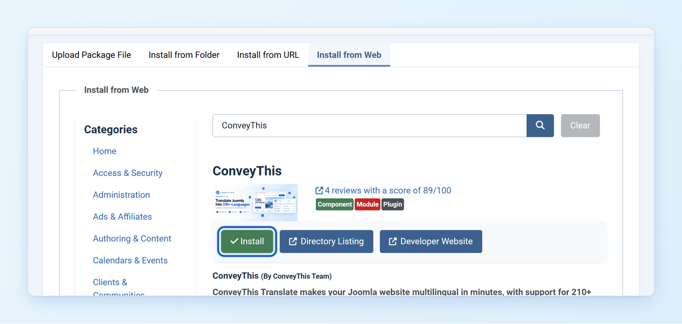This screenshot has height=324, width=682.
Task: Click the dark Plugin tag
Action: [x=393, y=204]
